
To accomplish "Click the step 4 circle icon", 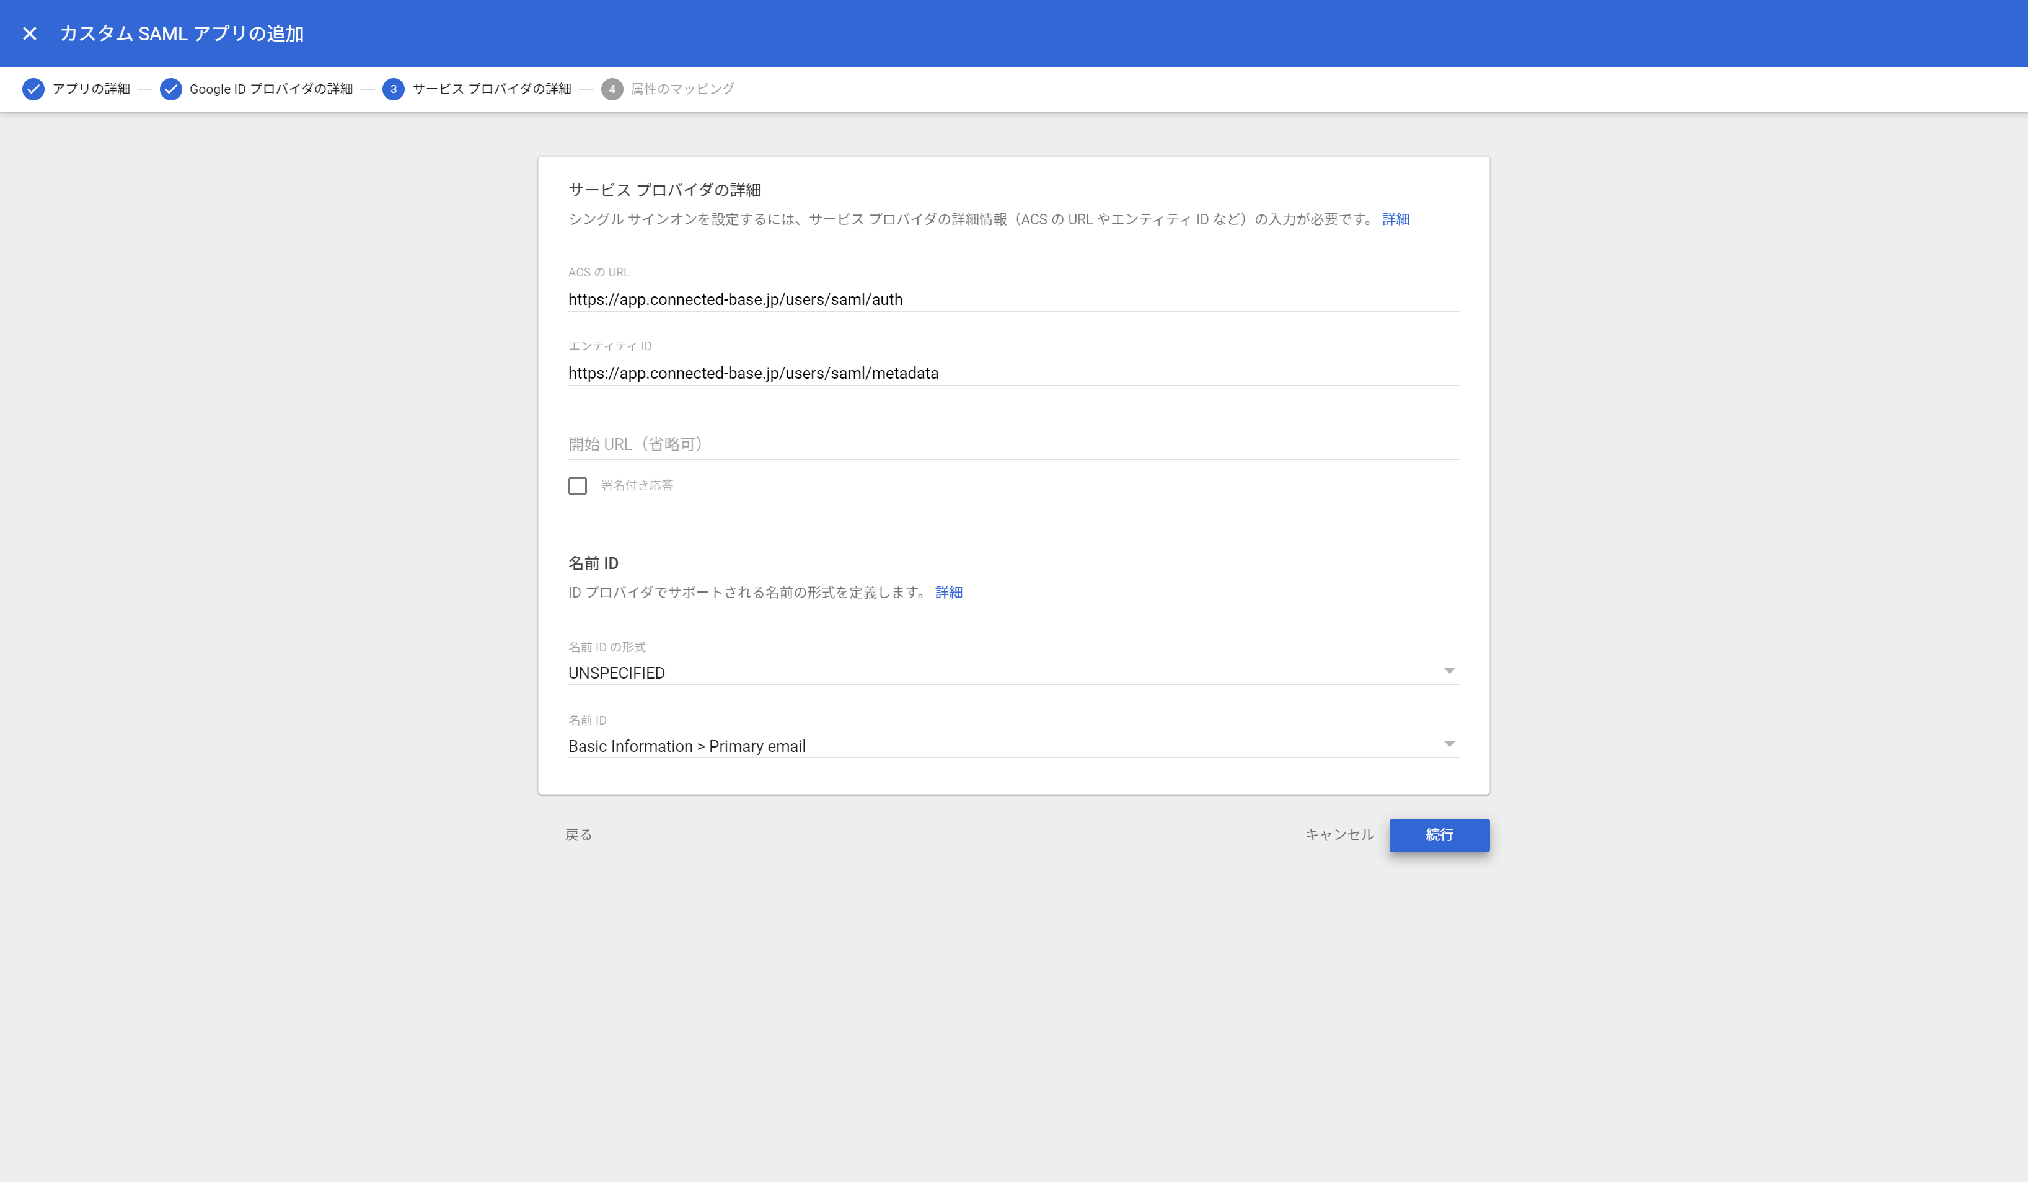I will [612, 89].
